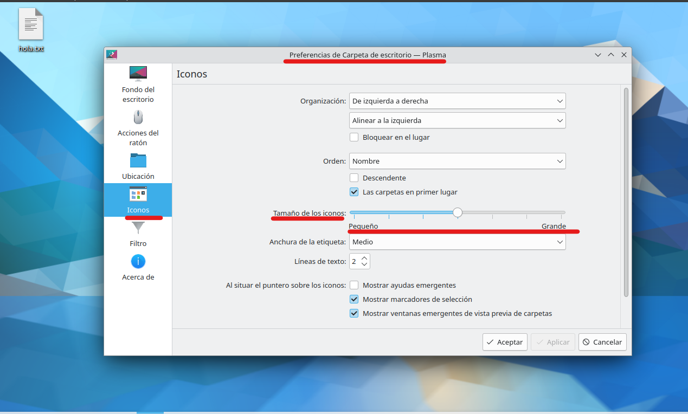Open the hola.txt file on desktop
This screenshot has width=688, height=414.
click(30, 24)
